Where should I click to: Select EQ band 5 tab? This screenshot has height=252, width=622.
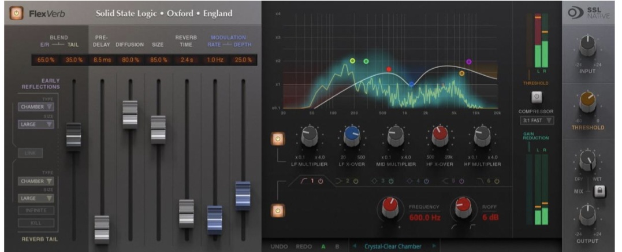[x=454, y=181]
